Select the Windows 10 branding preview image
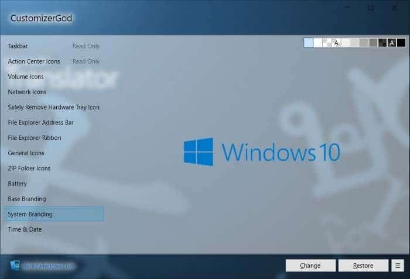410x279 pixels. [x=261, y=151]
